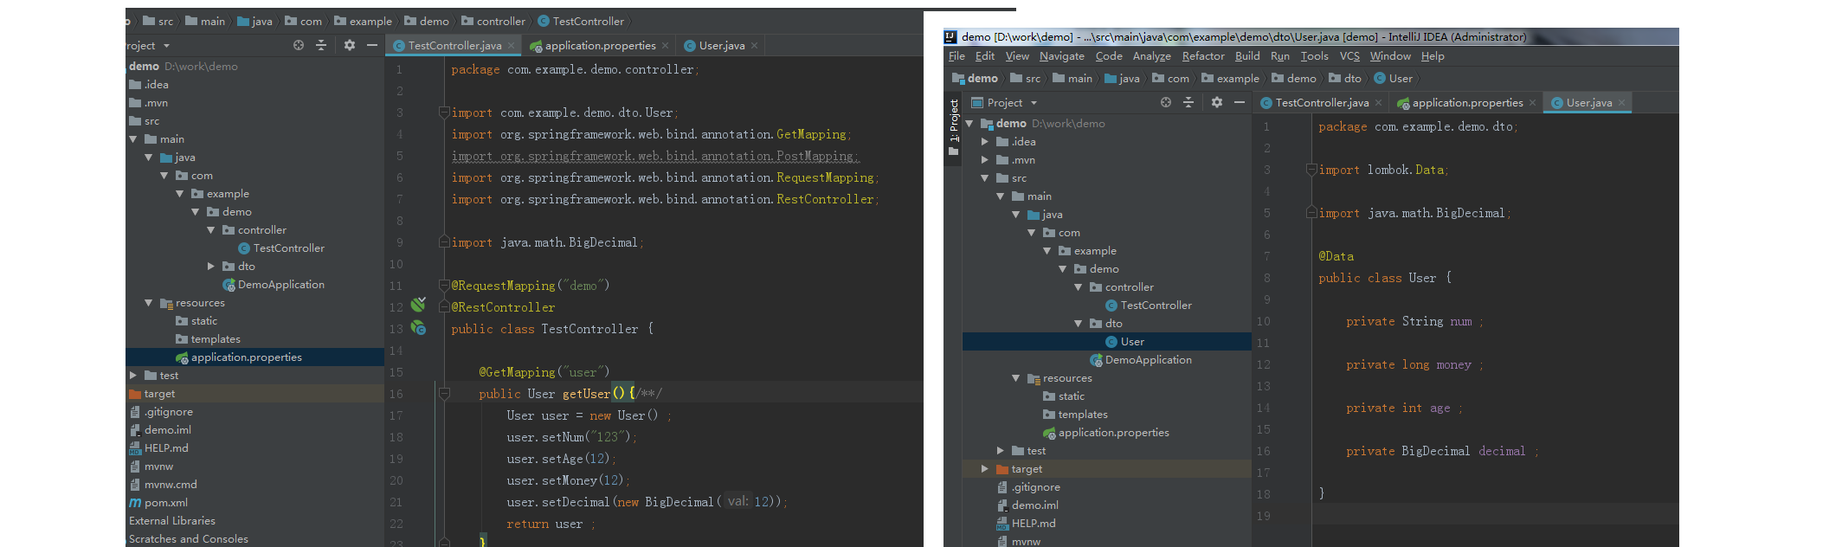1842x547 pixels.
Task: Click the Spring bean gutter icon beside @RestController
Action: pos(418,305)
